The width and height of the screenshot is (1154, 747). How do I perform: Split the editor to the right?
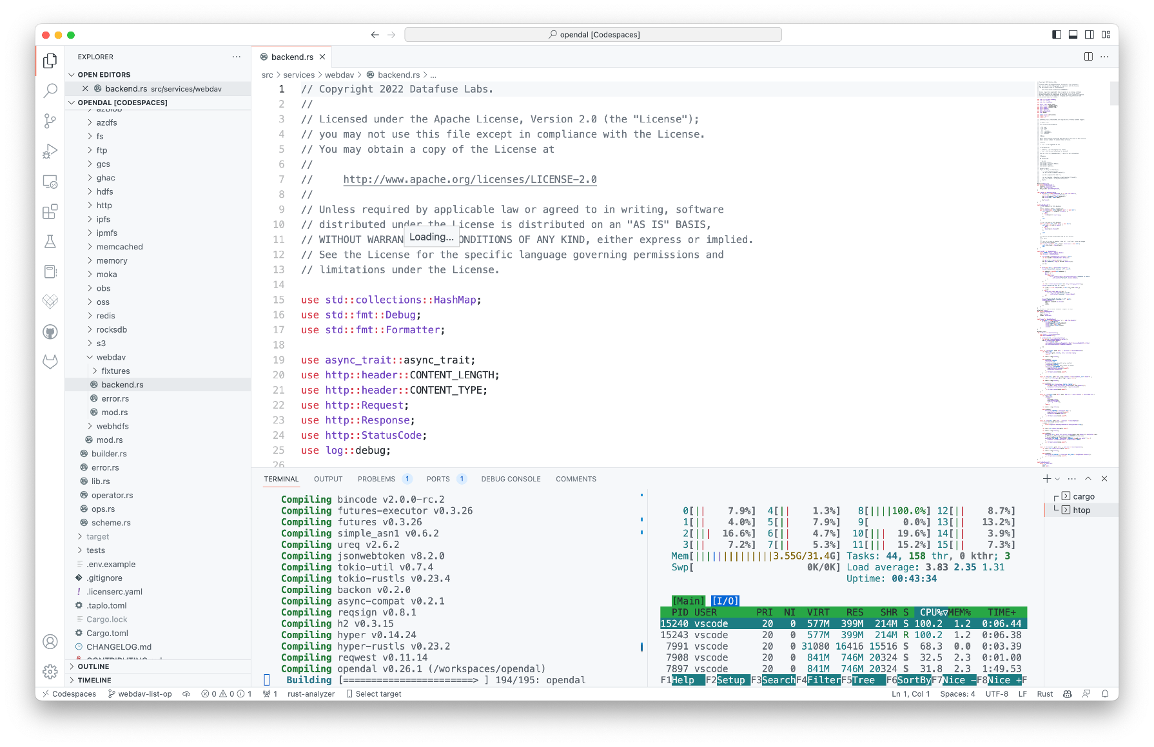(x=1088, y=57)
